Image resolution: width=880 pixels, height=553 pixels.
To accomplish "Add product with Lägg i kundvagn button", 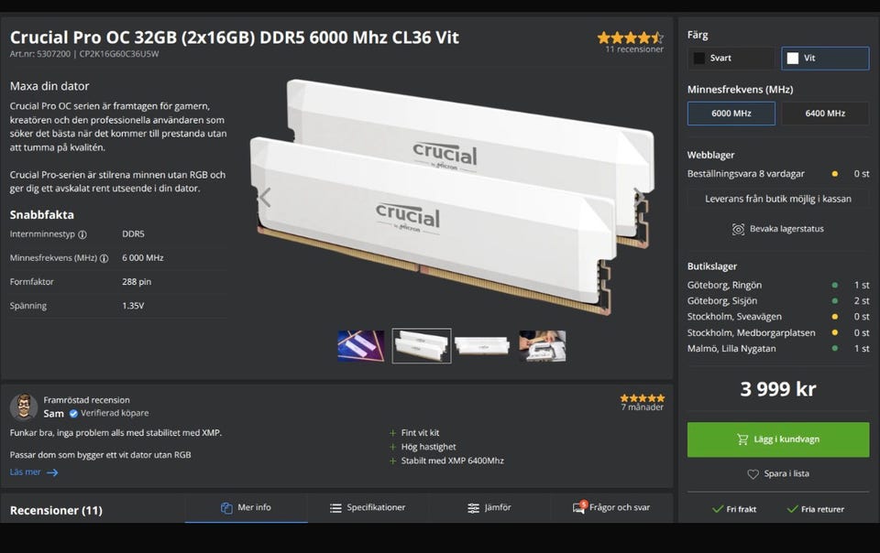I will [x=778, y=439].
